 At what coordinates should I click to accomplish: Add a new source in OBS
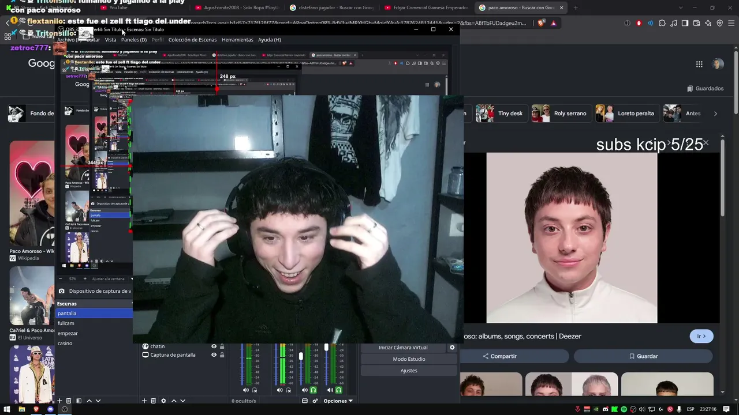(144, 401)
